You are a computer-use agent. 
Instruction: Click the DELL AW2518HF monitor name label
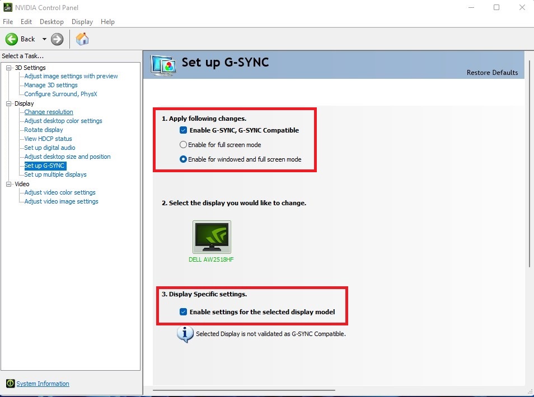coord(211,259)
